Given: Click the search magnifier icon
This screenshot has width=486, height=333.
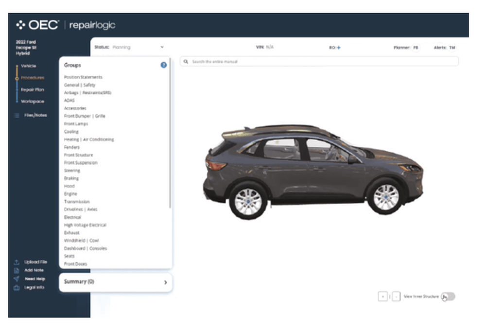Looking at the screenshot, I should (186, 61).
